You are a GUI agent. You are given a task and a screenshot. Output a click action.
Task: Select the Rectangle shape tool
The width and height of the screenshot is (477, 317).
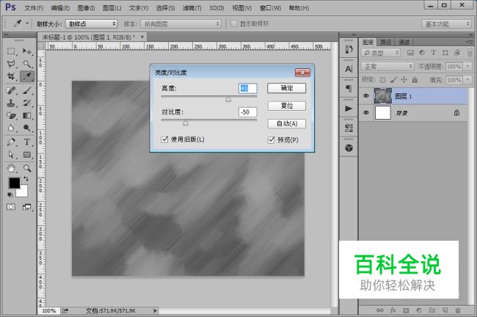26,155
